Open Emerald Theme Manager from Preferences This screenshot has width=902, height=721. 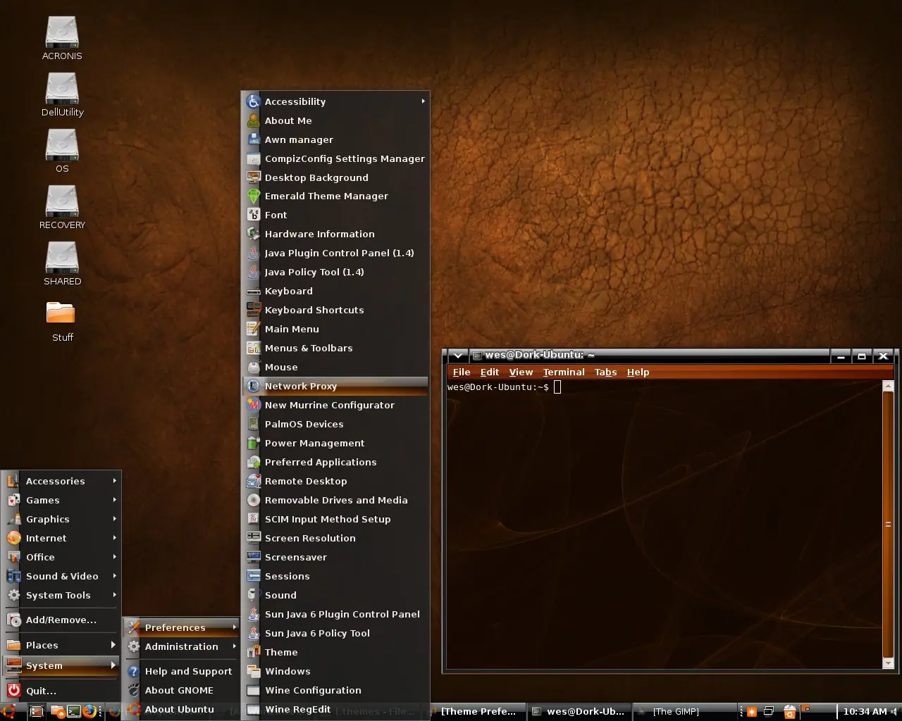pos(335,196)
